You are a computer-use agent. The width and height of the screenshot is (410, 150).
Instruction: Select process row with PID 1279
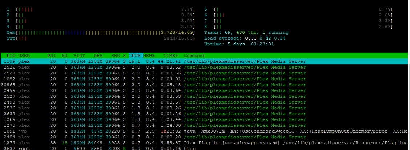(x=204, y=143)
